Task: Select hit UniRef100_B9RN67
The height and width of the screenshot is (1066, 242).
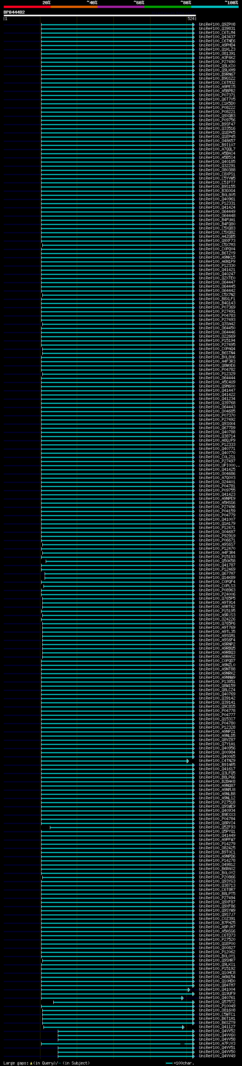Action: (217, 74)
